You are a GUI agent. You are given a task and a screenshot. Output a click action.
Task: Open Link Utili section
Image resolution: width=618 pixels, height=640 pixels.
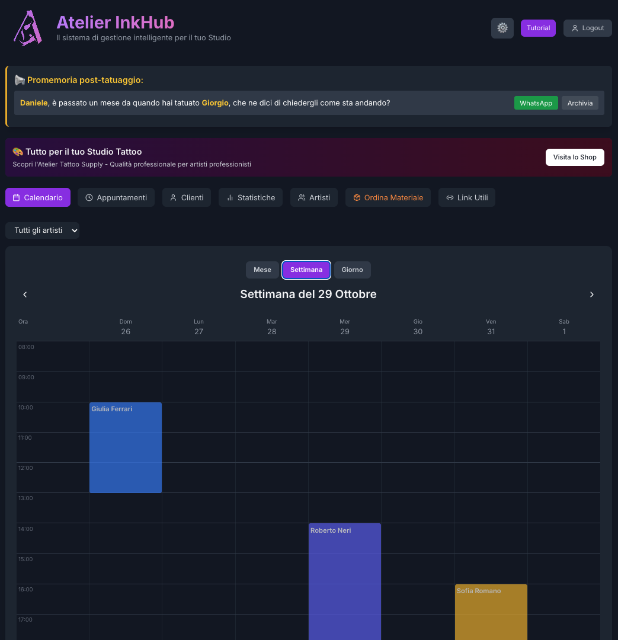point(467,197)
